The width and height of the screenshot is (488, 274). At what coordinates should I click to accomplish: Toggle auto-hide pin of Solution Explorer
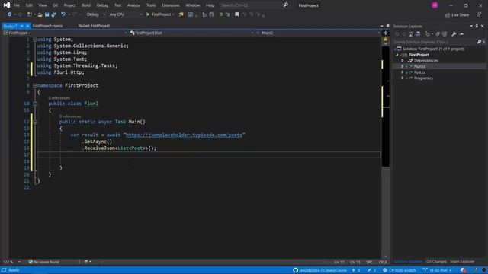click(x=477, y=26)
